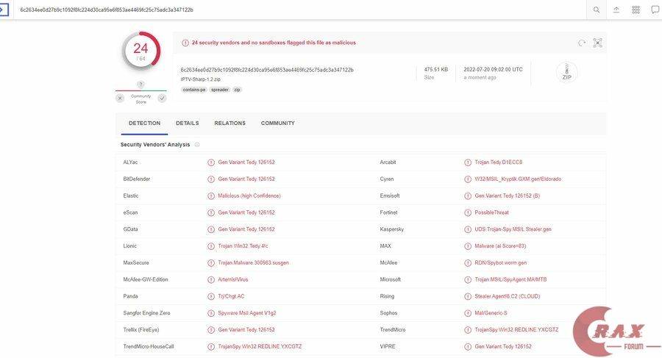This screenshot has width=662, height=358.
Task: Click Lionic's Trojan.Win32.Tedy.4!c result
Action: 243,246
